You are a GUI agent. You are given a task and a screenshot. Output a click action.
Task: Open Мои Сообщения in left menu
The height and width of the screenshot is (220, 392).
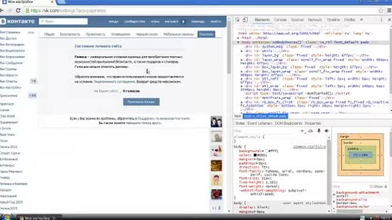[11, 63]
